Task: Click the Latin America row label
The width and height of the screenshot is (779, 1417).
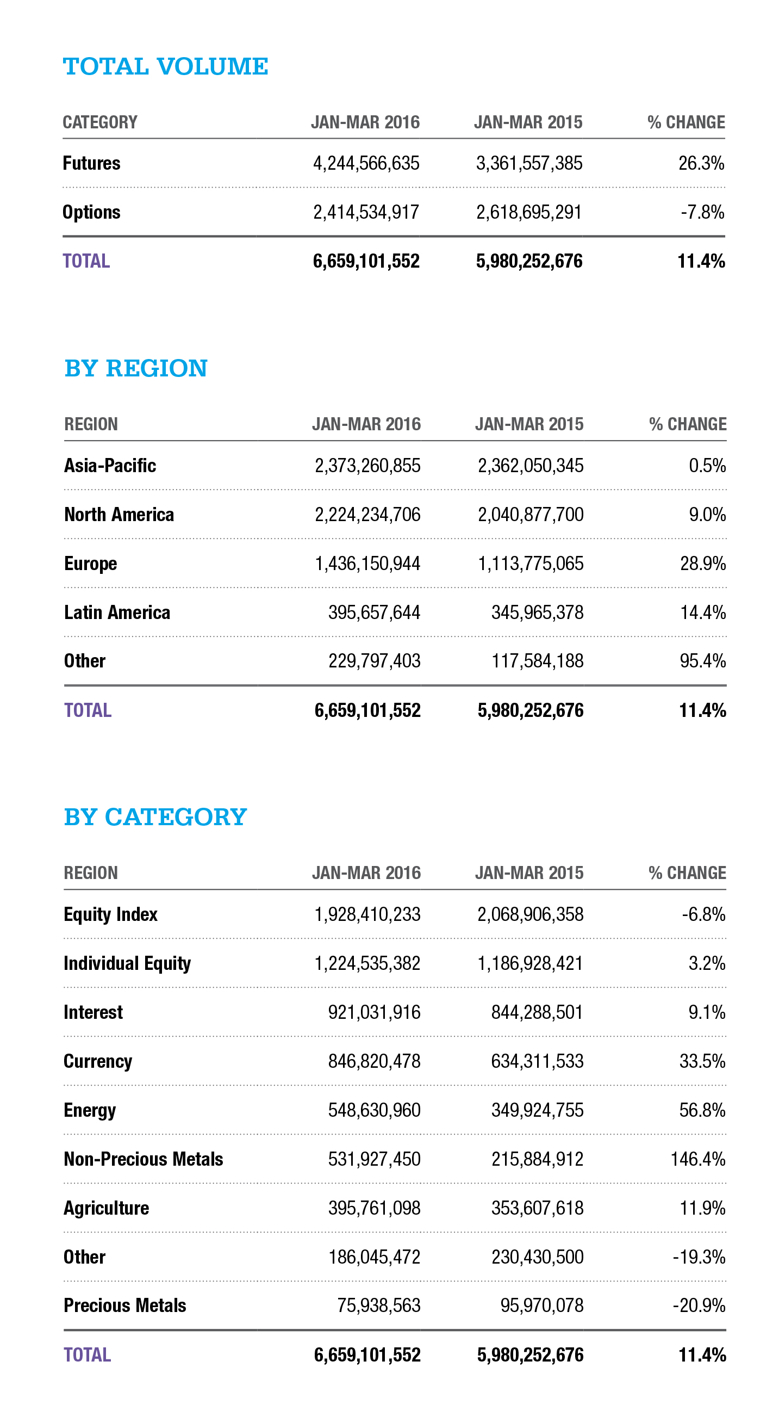Action: pyautogui.click(x=117, y=612)
